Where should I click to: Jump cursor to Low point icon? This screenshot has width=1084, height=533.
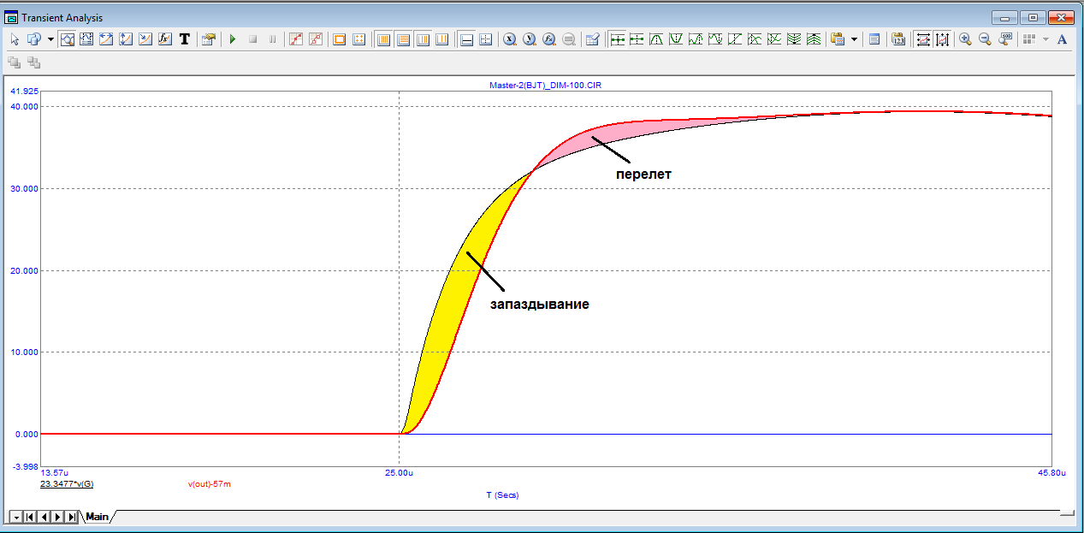715,39
